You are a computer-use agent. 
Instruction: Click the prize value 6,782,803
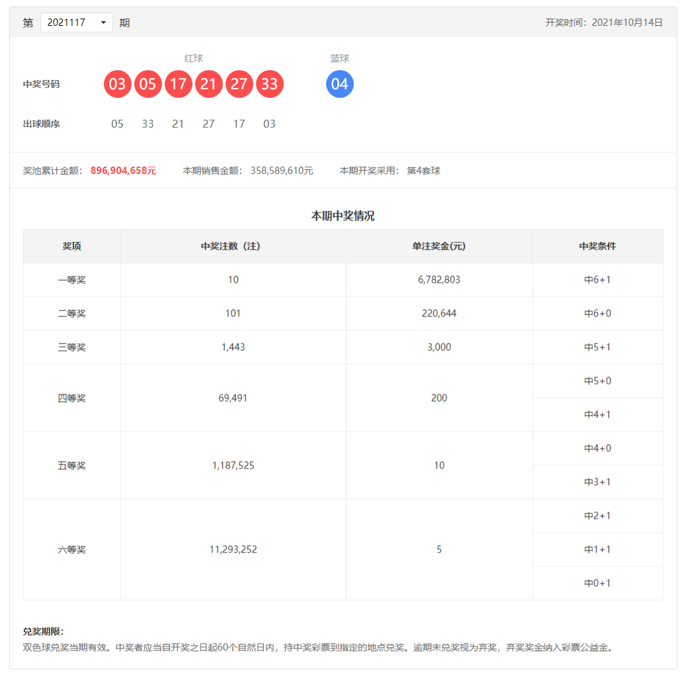[x=439, y=279]
